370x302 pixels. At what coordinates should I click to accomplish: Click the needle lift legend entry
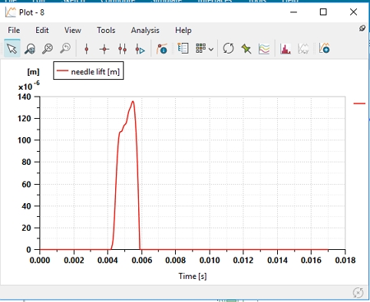click(x=88, y=71)
